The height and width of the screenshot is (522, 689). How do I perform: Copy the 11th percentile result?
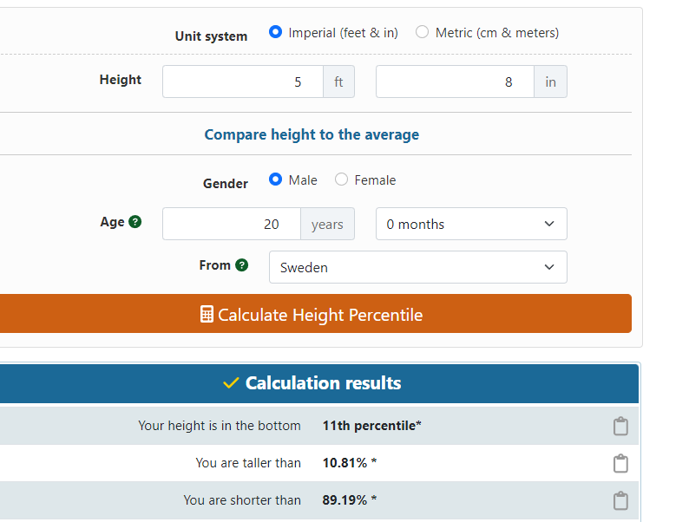(620, 426)
